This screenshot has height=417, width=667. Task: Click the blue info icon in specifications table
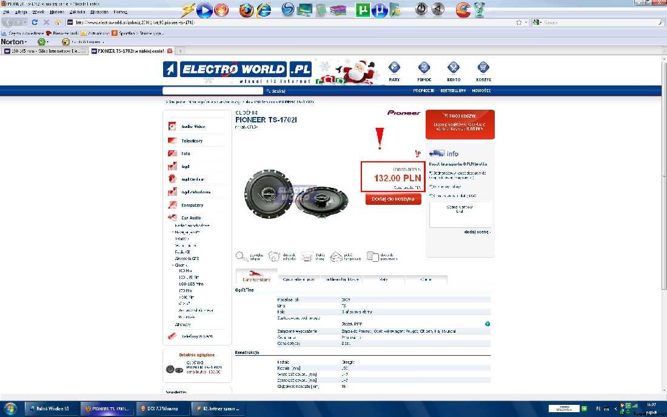click(488, 324)
